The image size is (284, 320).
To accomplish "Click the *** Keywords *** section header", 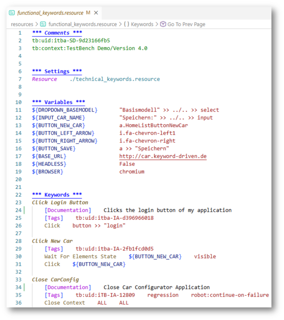I will point(57,195).
